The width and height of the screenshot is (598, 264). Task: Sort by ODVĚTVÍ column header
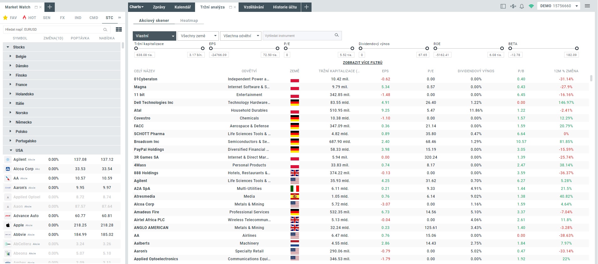[249, 71]
